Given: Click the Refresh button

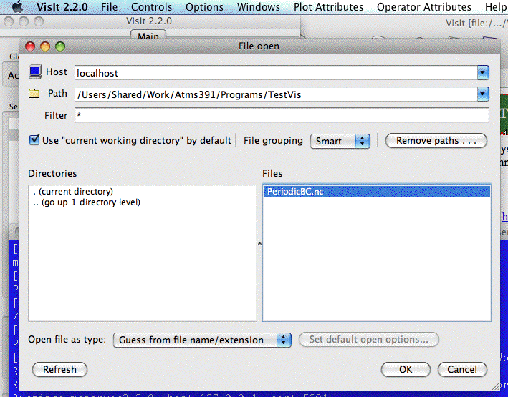Looking at the screenshot, I should click(59, 370).
